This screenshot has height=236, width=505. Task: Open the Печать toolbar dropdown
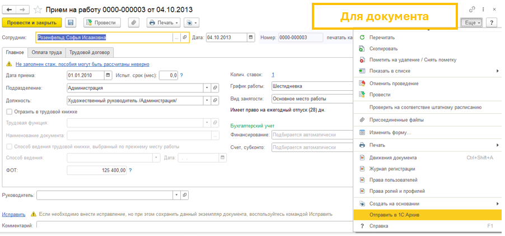point(164,22)
